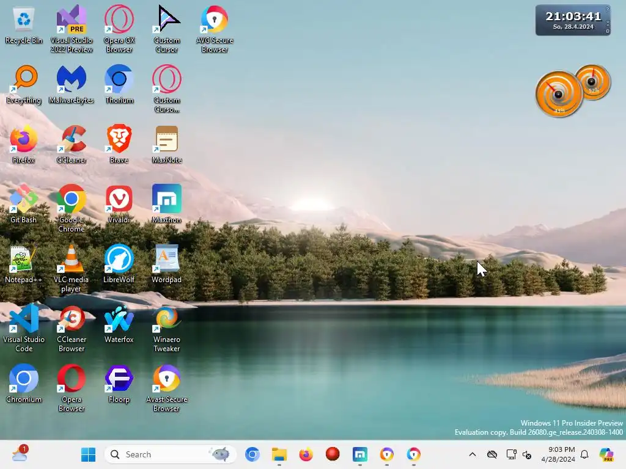Click the taskbar Search box
626x469 pixels.
[171, 454]
